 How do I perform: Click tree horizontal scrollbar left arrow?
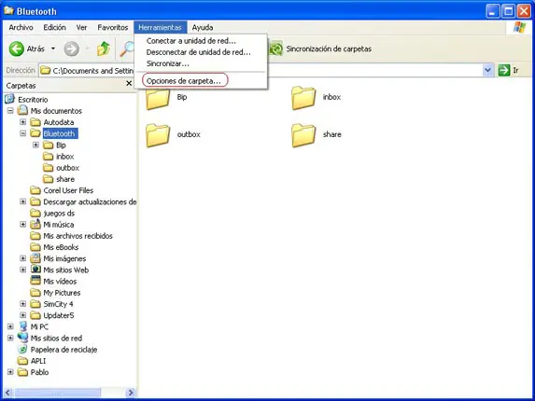point(8,393)
